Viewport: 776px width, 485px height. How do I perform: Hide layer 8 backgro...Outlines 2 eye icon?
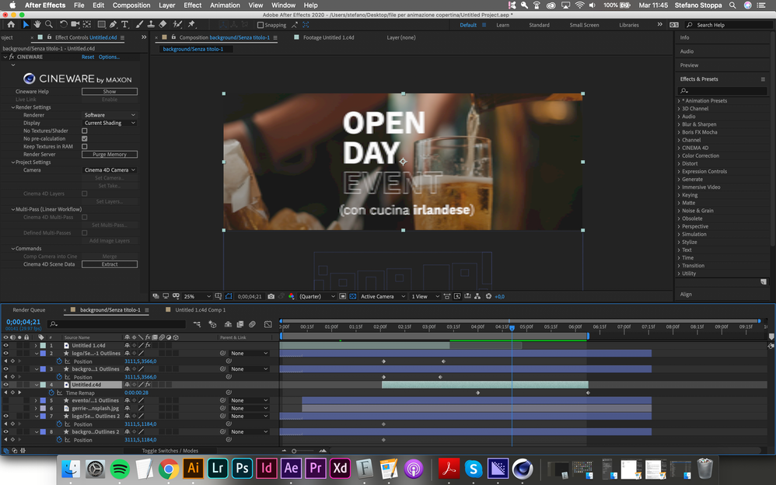6,431
